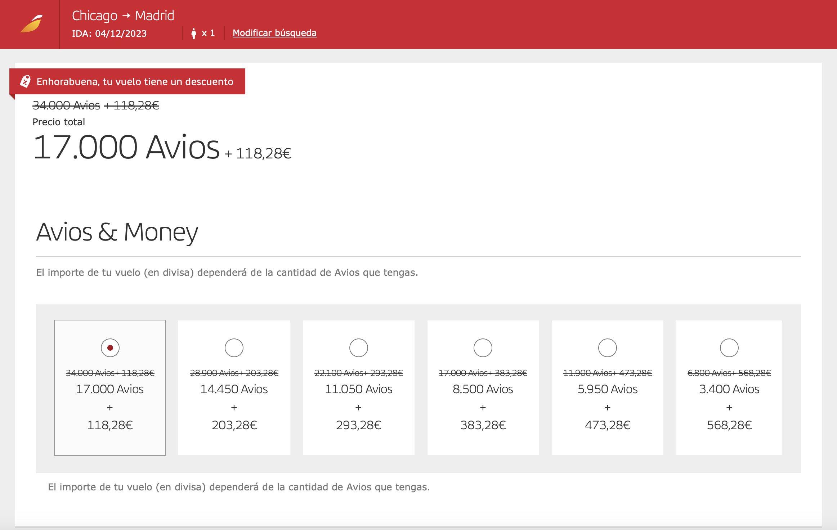Select the 14.450 Avios + 203,28€ radio
837x530 pixels.
point(234,348)
